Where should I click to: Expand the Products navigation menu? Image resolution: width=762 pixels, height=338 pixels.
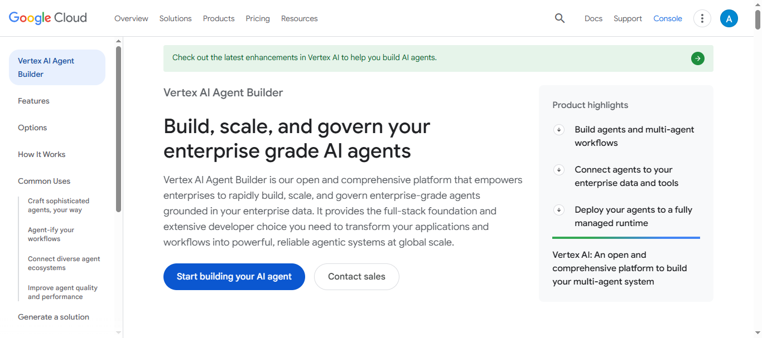point(219,18)
